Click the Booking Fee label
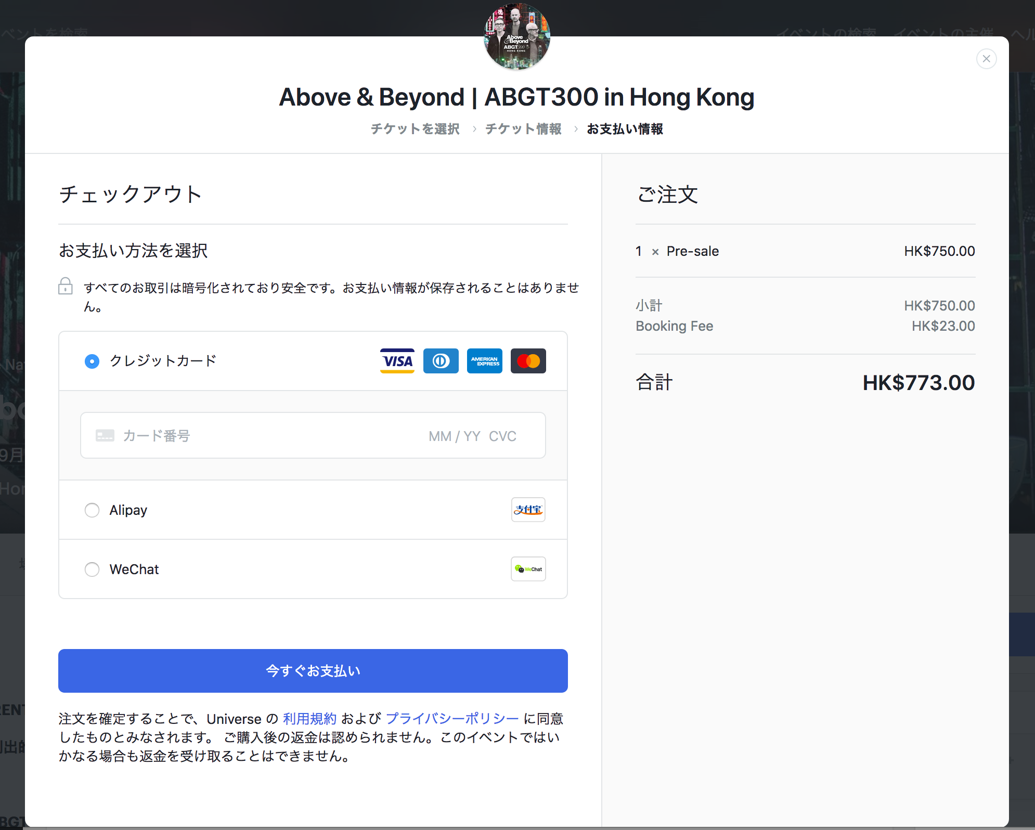The image size is (1035, 830). coord(674,326)
